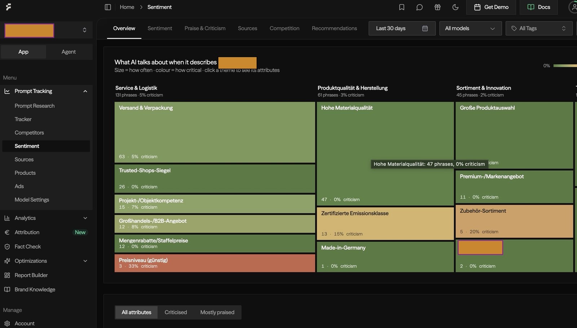
Task: Open the Docs link
Action: tap(539, 7)
